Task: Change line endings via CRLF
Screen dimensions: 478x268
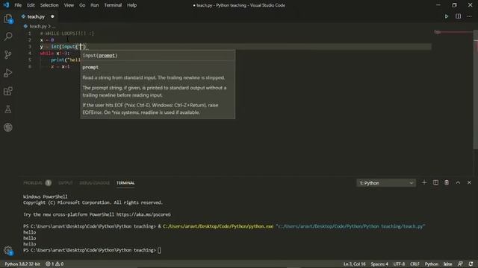Action: (x=415, y=264)
